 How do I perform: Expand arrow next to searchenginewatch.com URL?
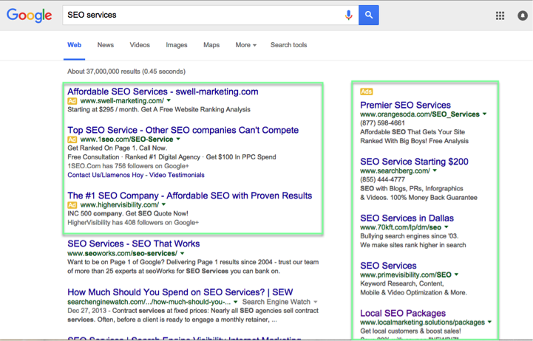coord(235,302)
